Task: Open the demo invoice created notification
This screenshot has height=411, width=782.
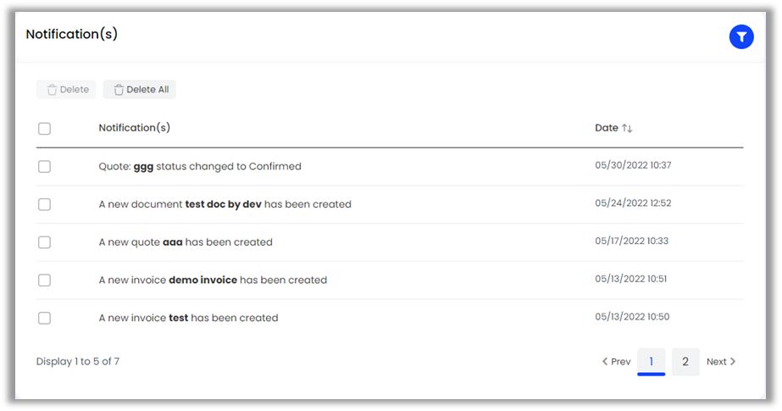Action: pyautogui.click(x=213, y=280)
